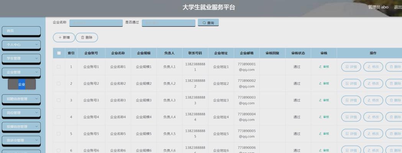The height and width of the screenshot is (153, 402).
Task: Click 修改 for the 企业账号2 row
Action: click(x=373, y=83)
